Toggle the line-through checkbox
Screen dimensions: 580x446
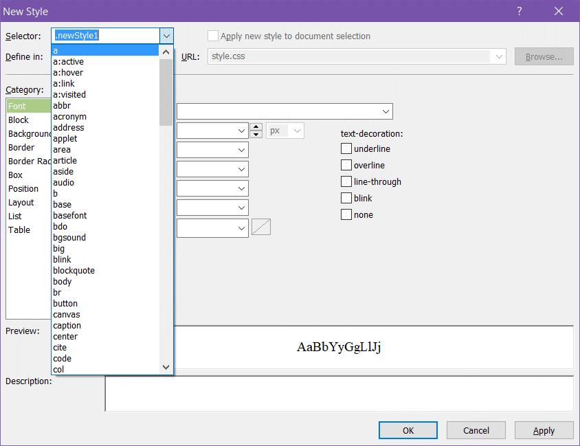[x=346, y=182]
